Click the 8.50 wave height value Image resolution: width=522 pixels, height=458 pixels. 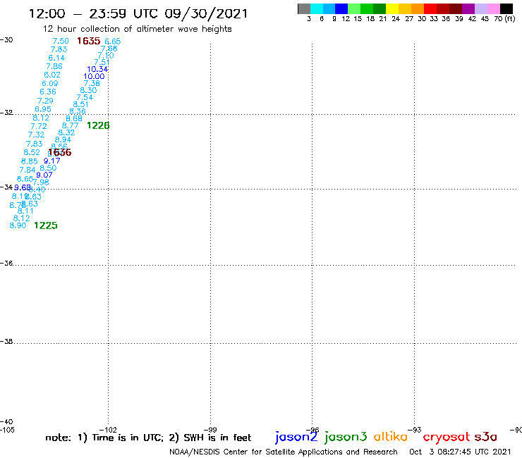(48, 168)
